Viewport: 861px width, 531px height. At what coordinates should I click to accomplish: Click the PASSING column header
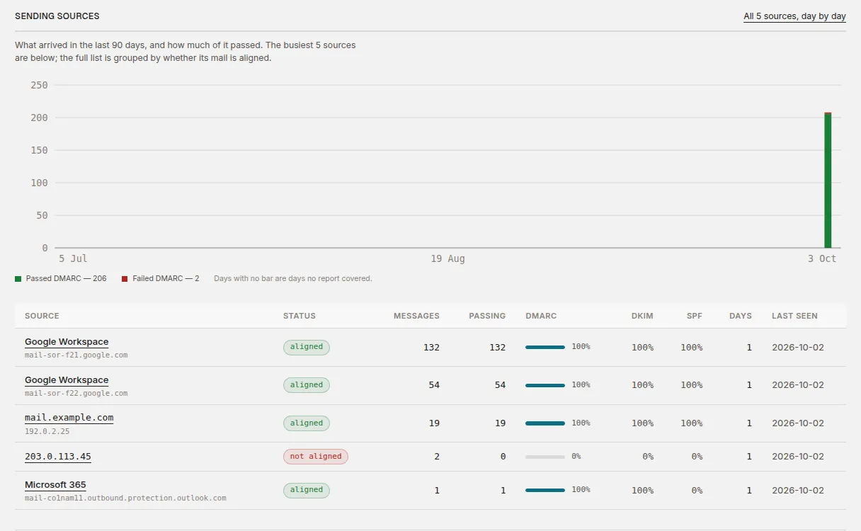(x=487, y=316)
